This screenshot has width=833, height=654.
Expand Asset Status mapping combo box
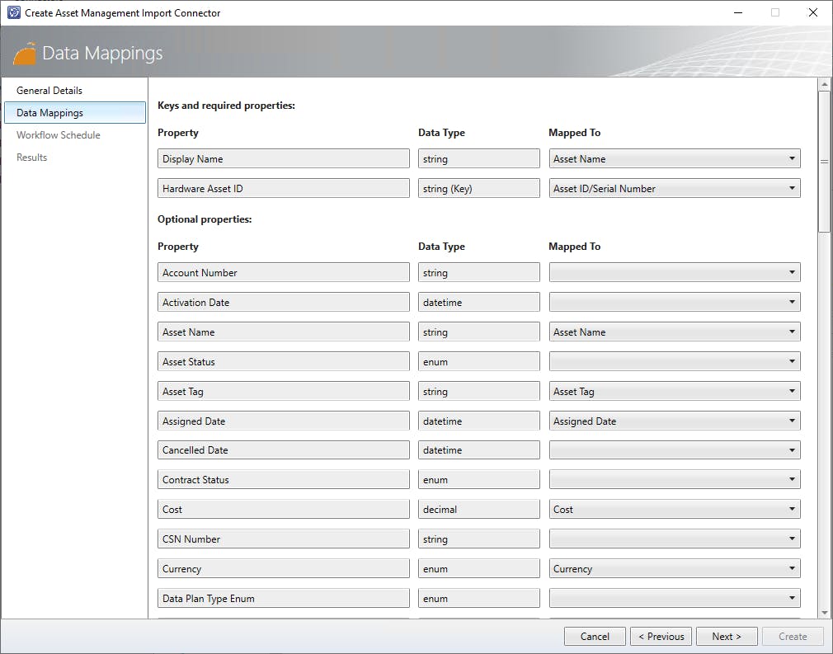(x=674, y=362)
